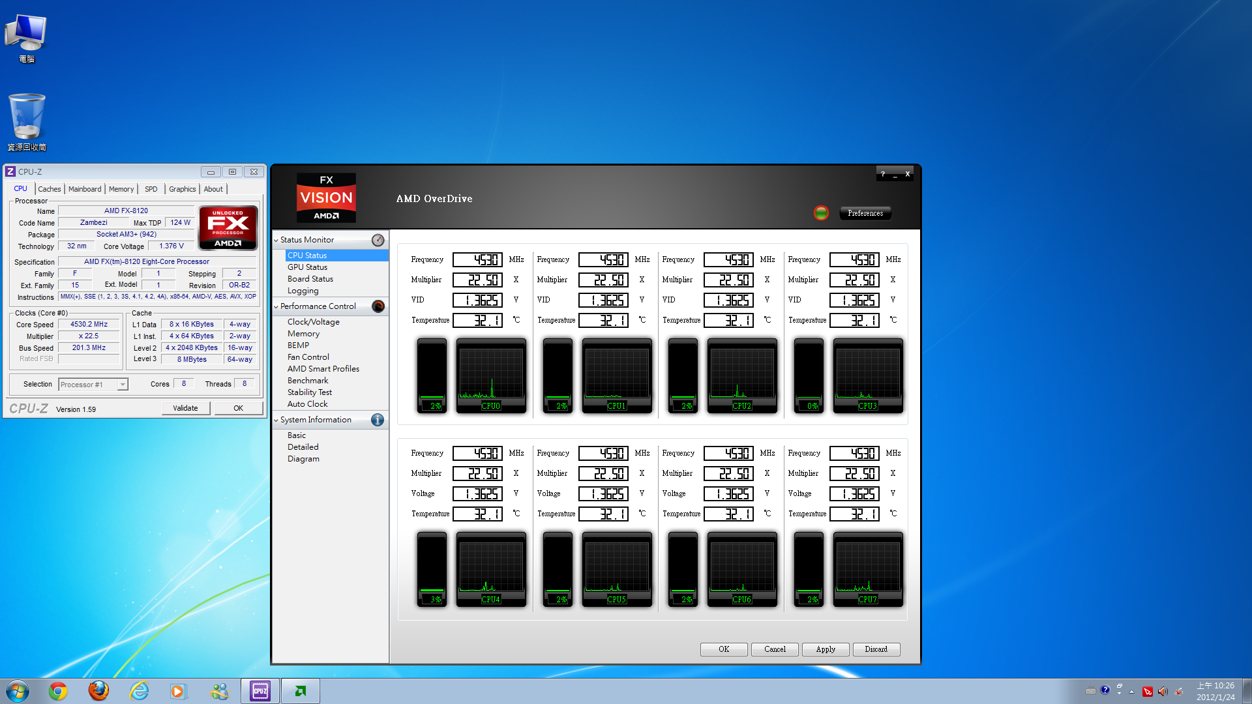
Task: Launch Firefox from the taskbar
Action: tap(98, 691)
